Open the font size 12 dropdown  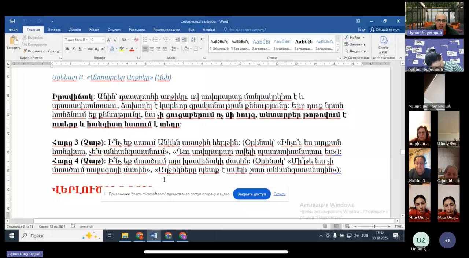[103, 40]
